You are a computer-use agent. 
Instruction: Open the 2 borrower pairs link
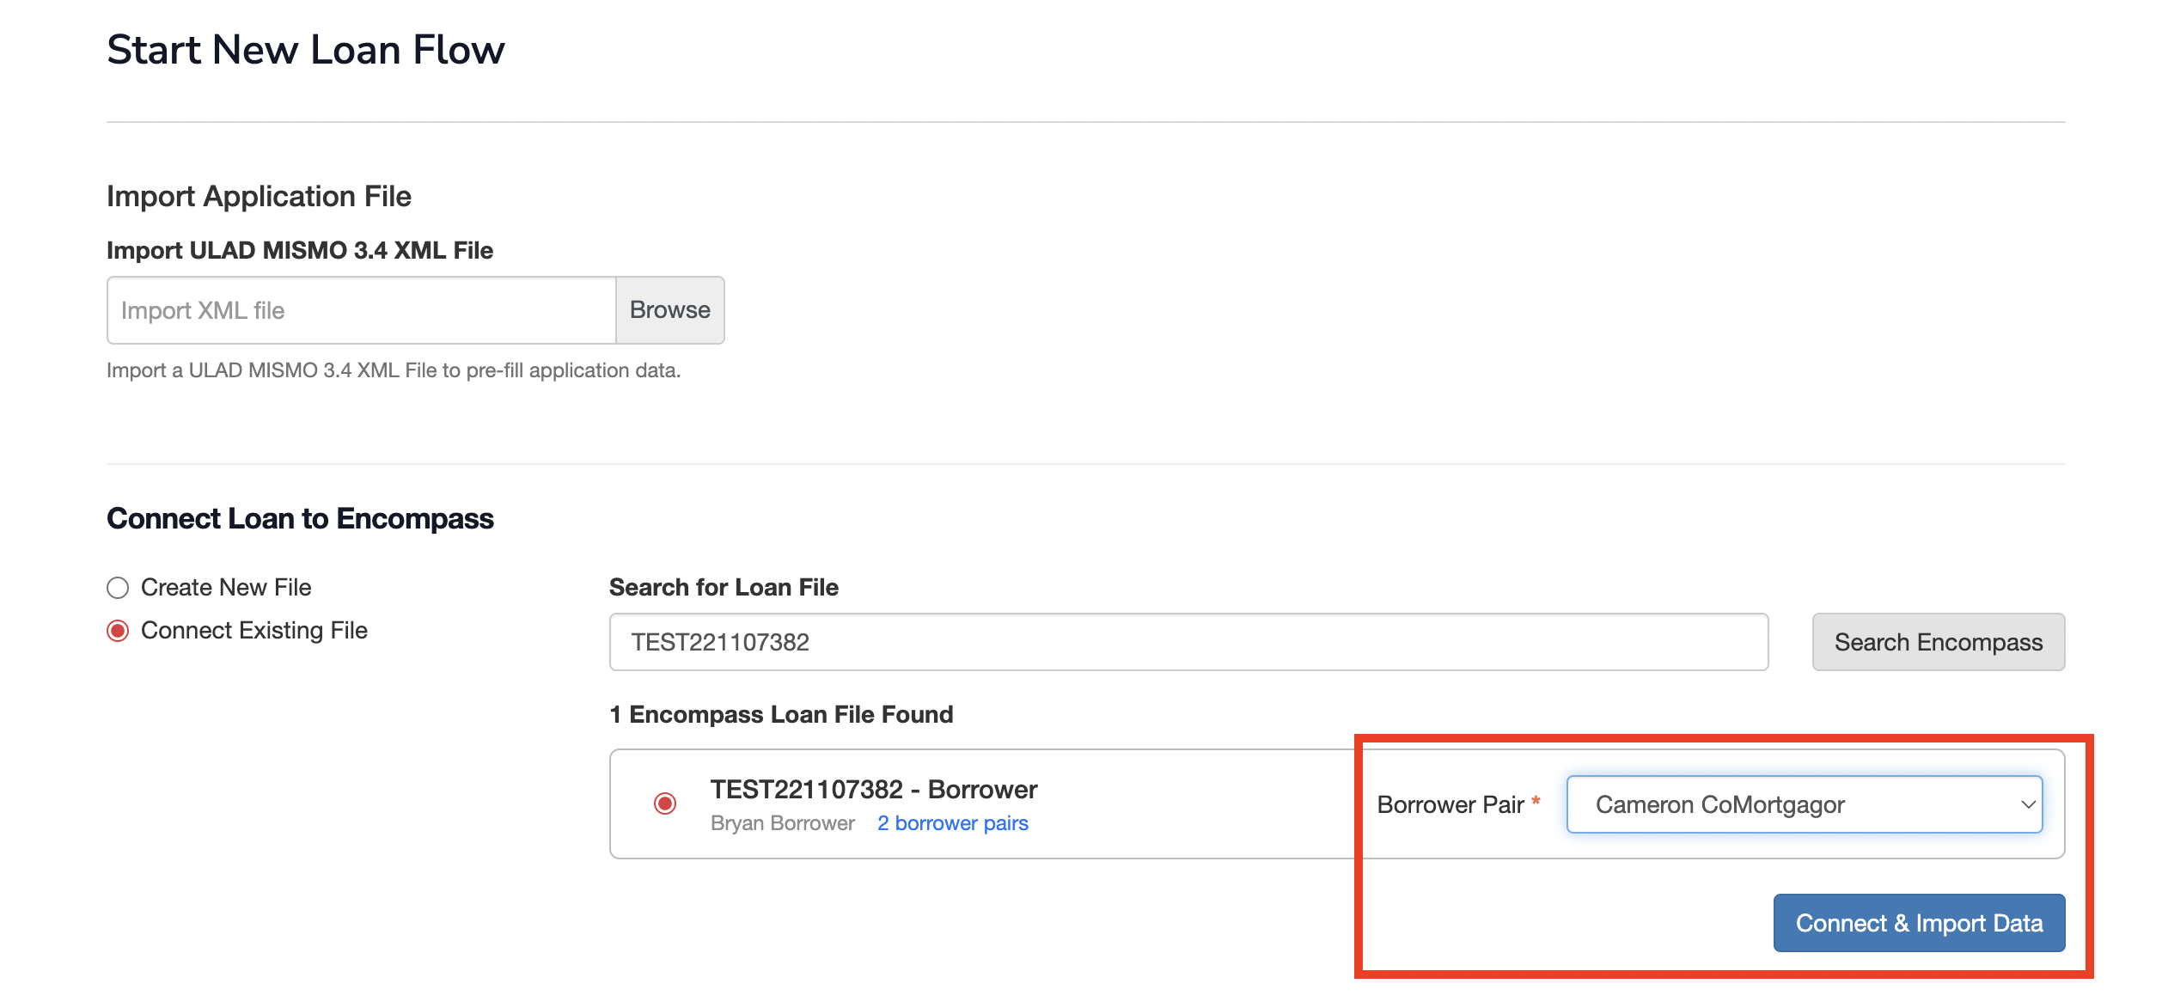[x=952, y=823]
